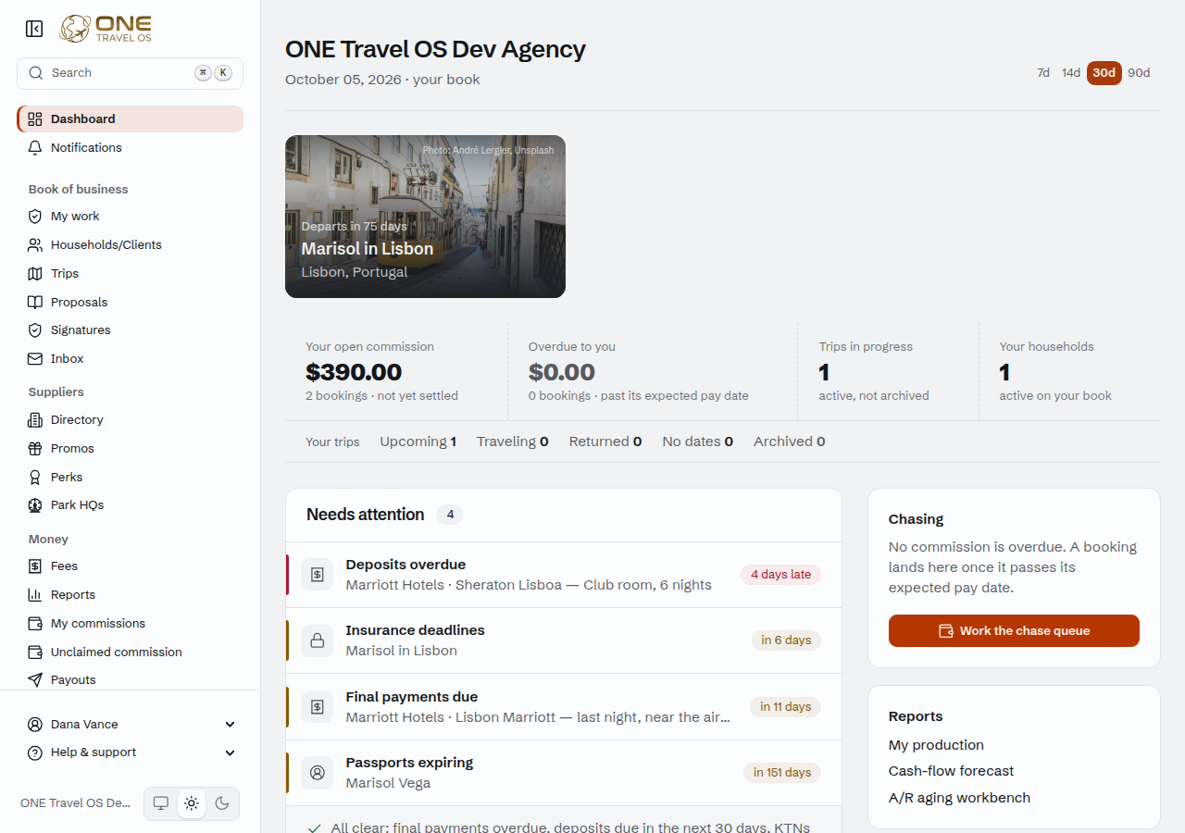This screenshot has height=833, width=1185.
Task: Click the $390.00 open commission value
Action: click(x=354, y=372)
